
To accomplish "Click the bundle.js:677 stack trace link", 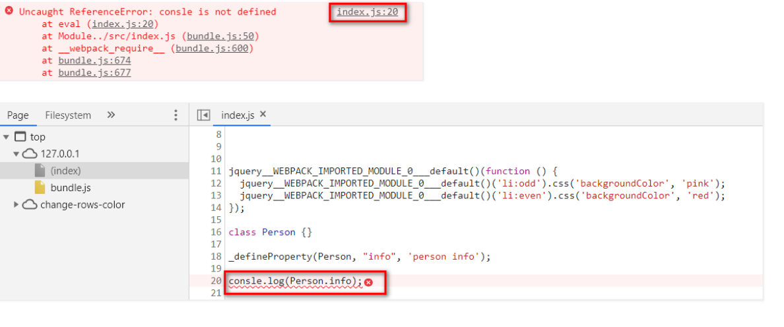I will coord(94,73).
